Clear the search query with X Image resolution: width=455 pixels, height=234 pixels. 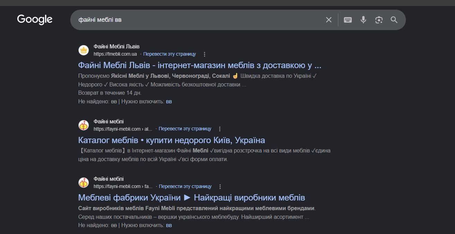point(329,20)
